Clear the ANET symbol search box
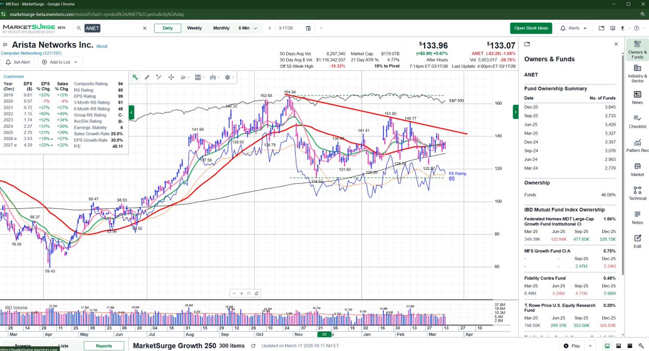Image resolution: width=649 pixels, height=351 pixels. [144, 28]
